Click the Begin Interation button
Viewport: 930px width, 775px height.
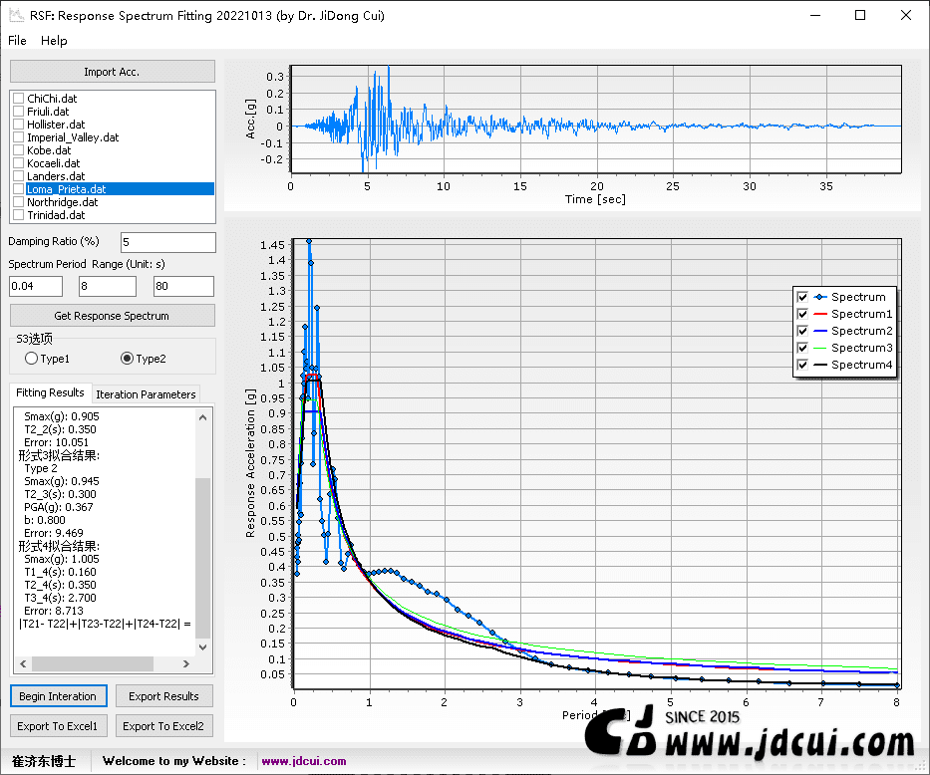coord(58,696)
